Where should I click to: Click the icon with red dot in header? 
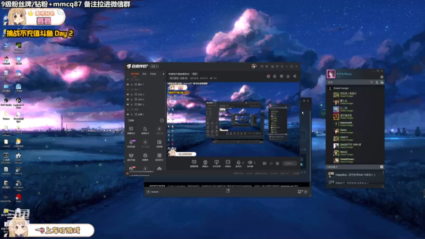268,76
